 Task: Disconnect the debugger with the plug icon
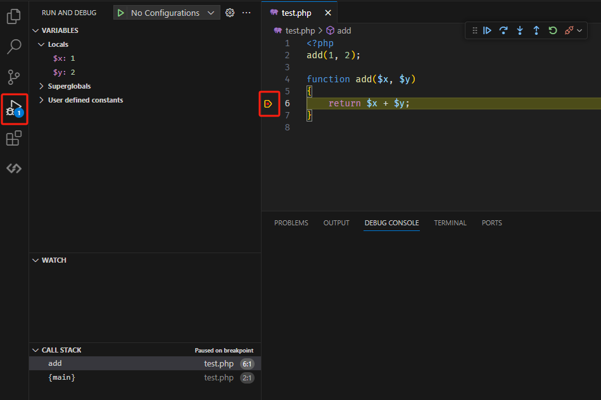[569, 30]
